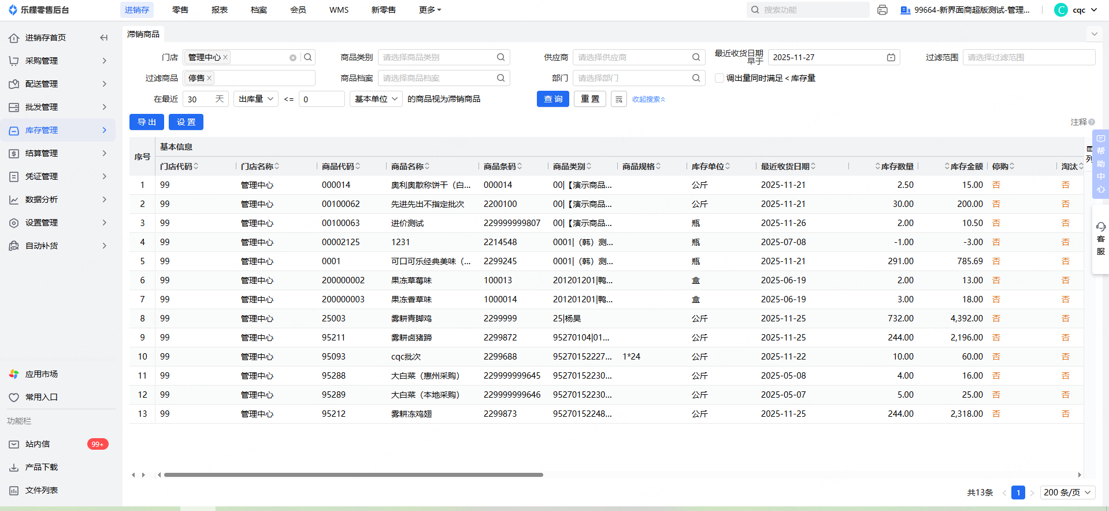Image resolution: width=1109 pixels, height=511 pixels.
Task: Click the supplier field search icon
Action: pyautogui.click(x=696, y=57)
